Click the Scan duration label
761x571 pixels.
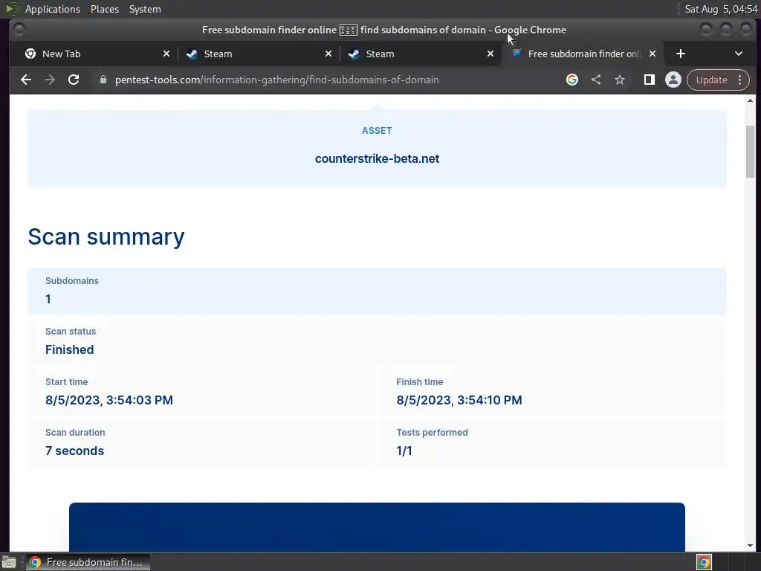coord(75,432)
